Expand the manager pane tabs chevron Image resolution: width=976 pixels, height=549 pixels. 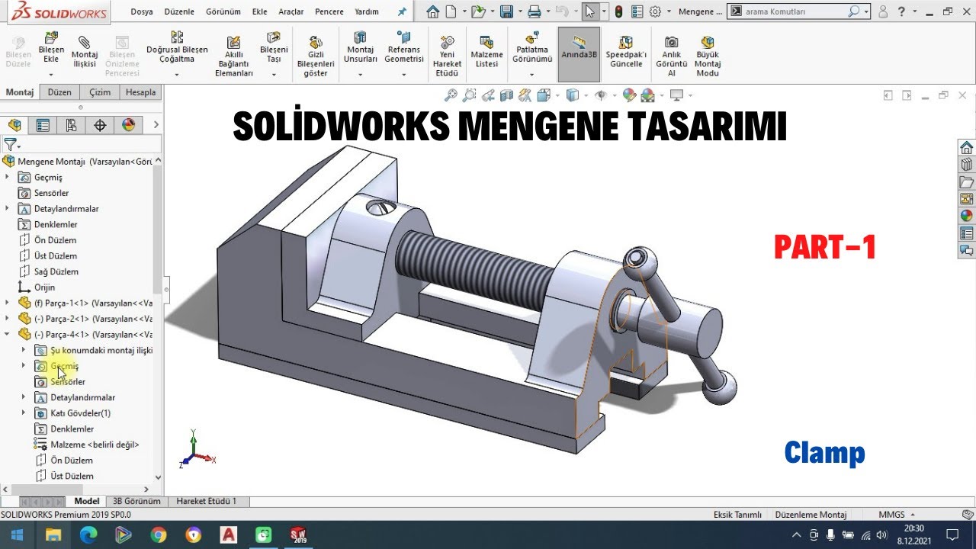[x=156, y=125]
